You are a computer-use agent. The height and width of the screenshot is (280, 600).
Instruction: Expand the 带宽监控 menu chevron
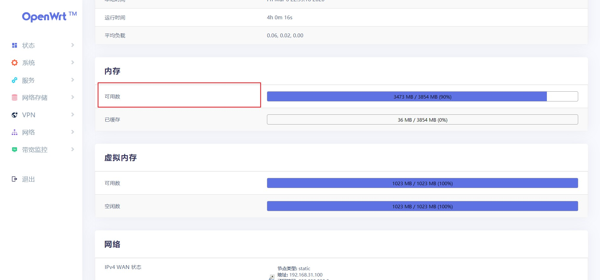pos(73,149)
